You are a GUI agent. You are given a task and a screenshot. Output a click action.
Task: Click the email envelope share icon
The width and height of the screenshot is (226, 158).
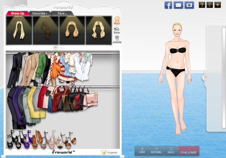coord(178,5)
